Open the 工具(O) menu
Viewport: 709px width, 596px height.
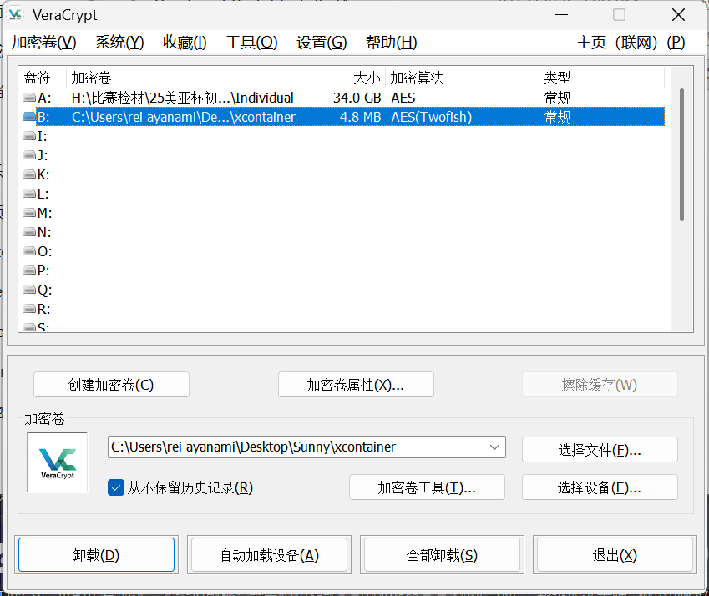[x=251, y=43]
